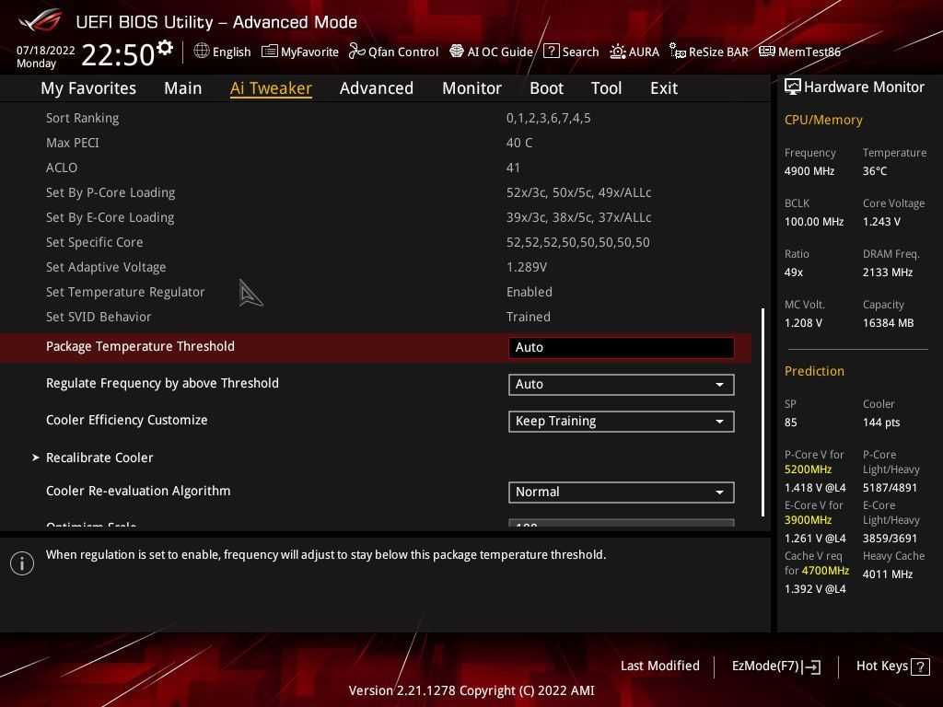Image resolution: width=943 pixels, height=707 pixels.
Task: Expand the Recalibrate Cooler submenu
Action: click(99, 458)
